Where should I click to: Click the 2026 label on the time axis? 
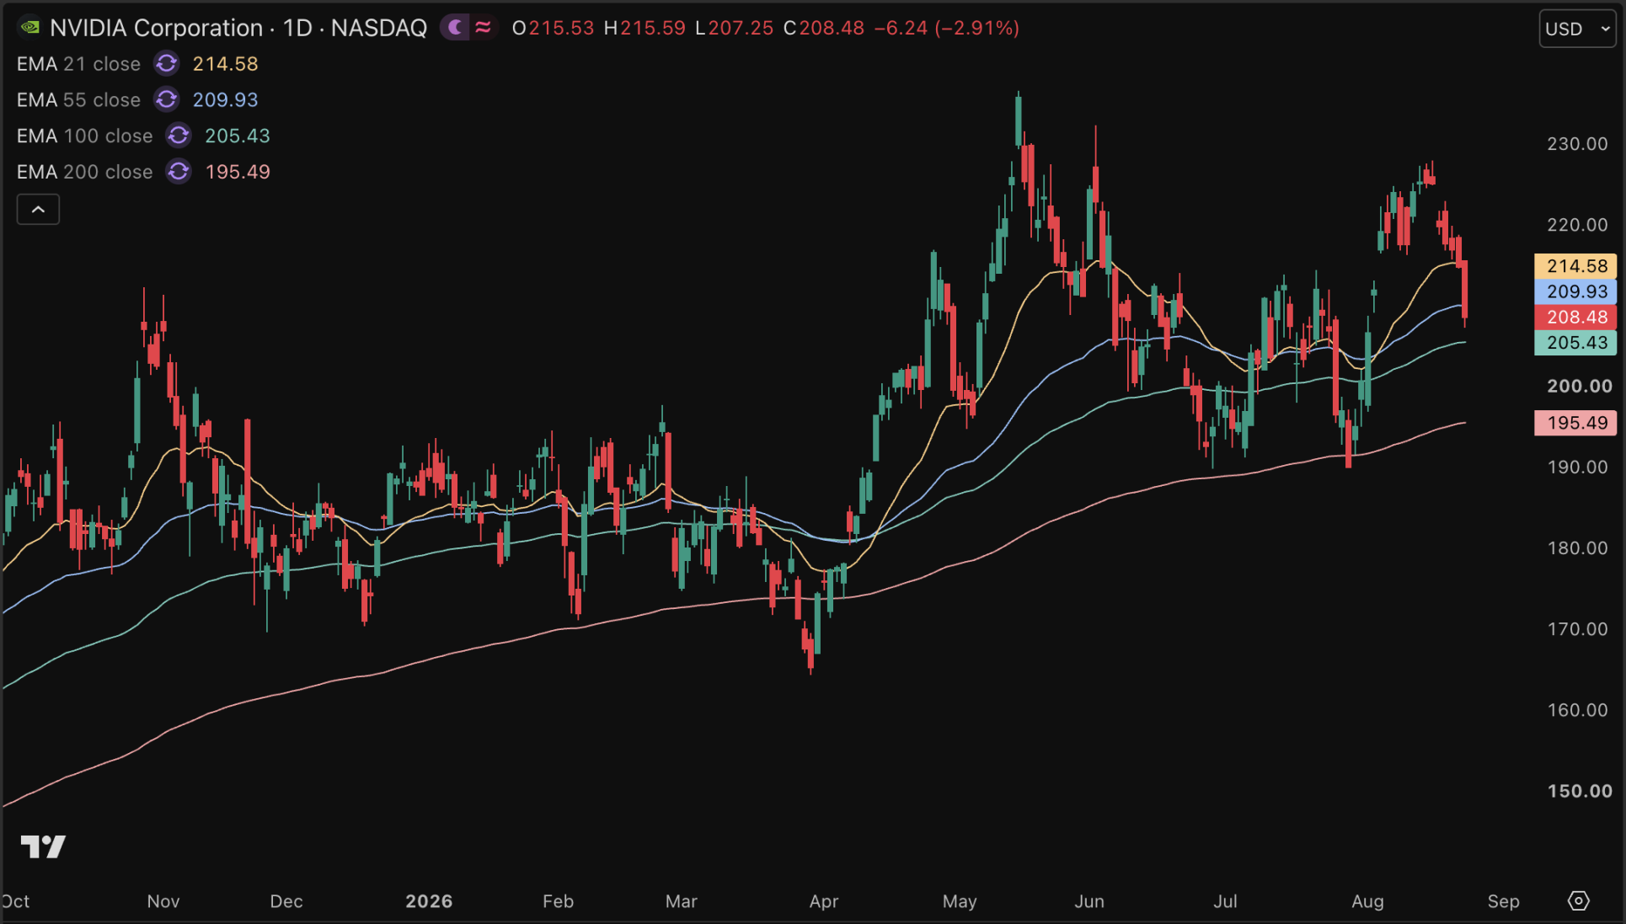coord(429,901)
